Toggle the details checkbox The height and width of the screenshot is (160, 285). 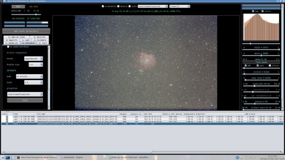click(x=118, y=6)
